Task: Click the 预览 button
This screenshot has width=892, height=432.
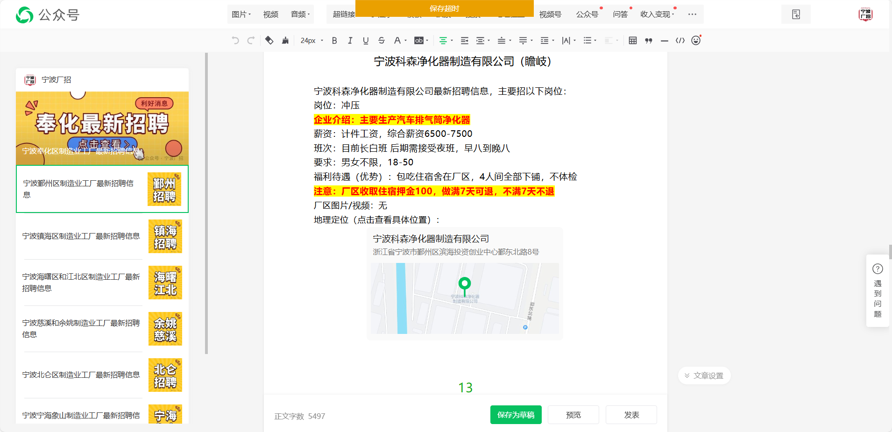Action: click(x=573, y=415)
